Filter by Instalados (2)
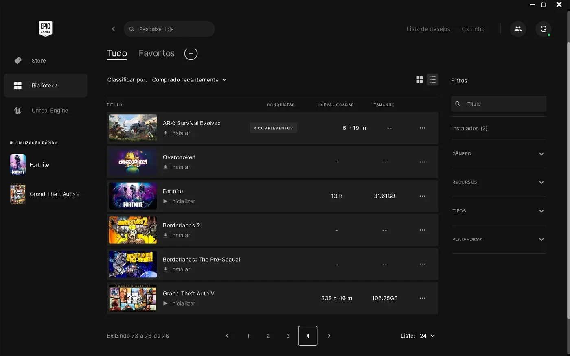This screenshot has height=356, width=570. point(469,128)
